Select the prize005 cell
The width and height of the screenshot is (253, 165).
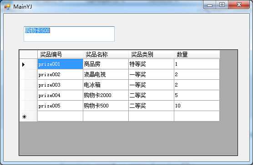60,106
